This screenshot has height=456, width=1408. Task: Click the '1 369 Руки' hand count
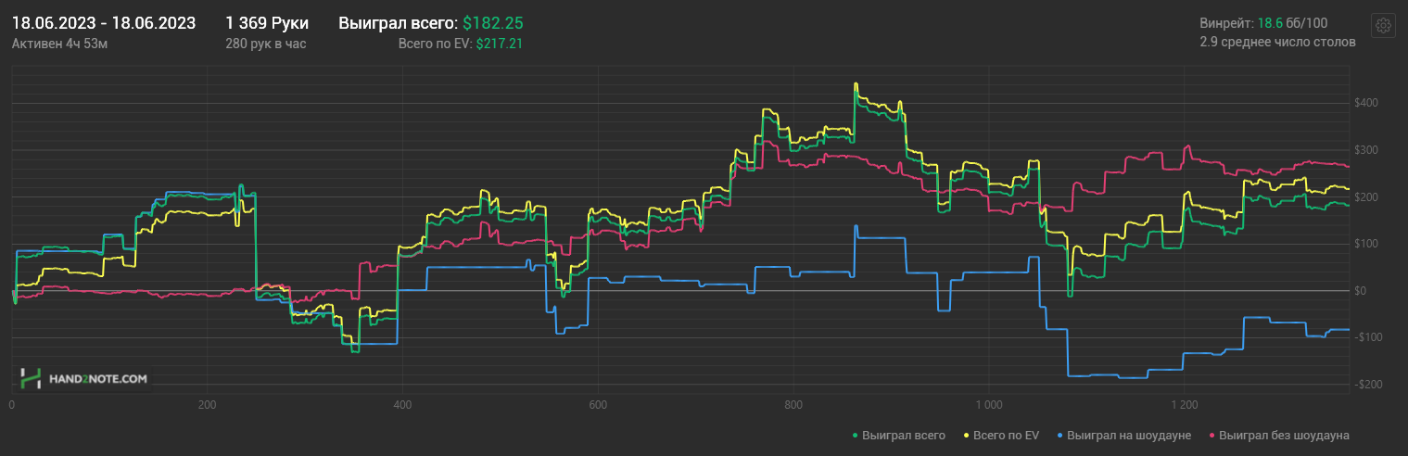[267, 23]
